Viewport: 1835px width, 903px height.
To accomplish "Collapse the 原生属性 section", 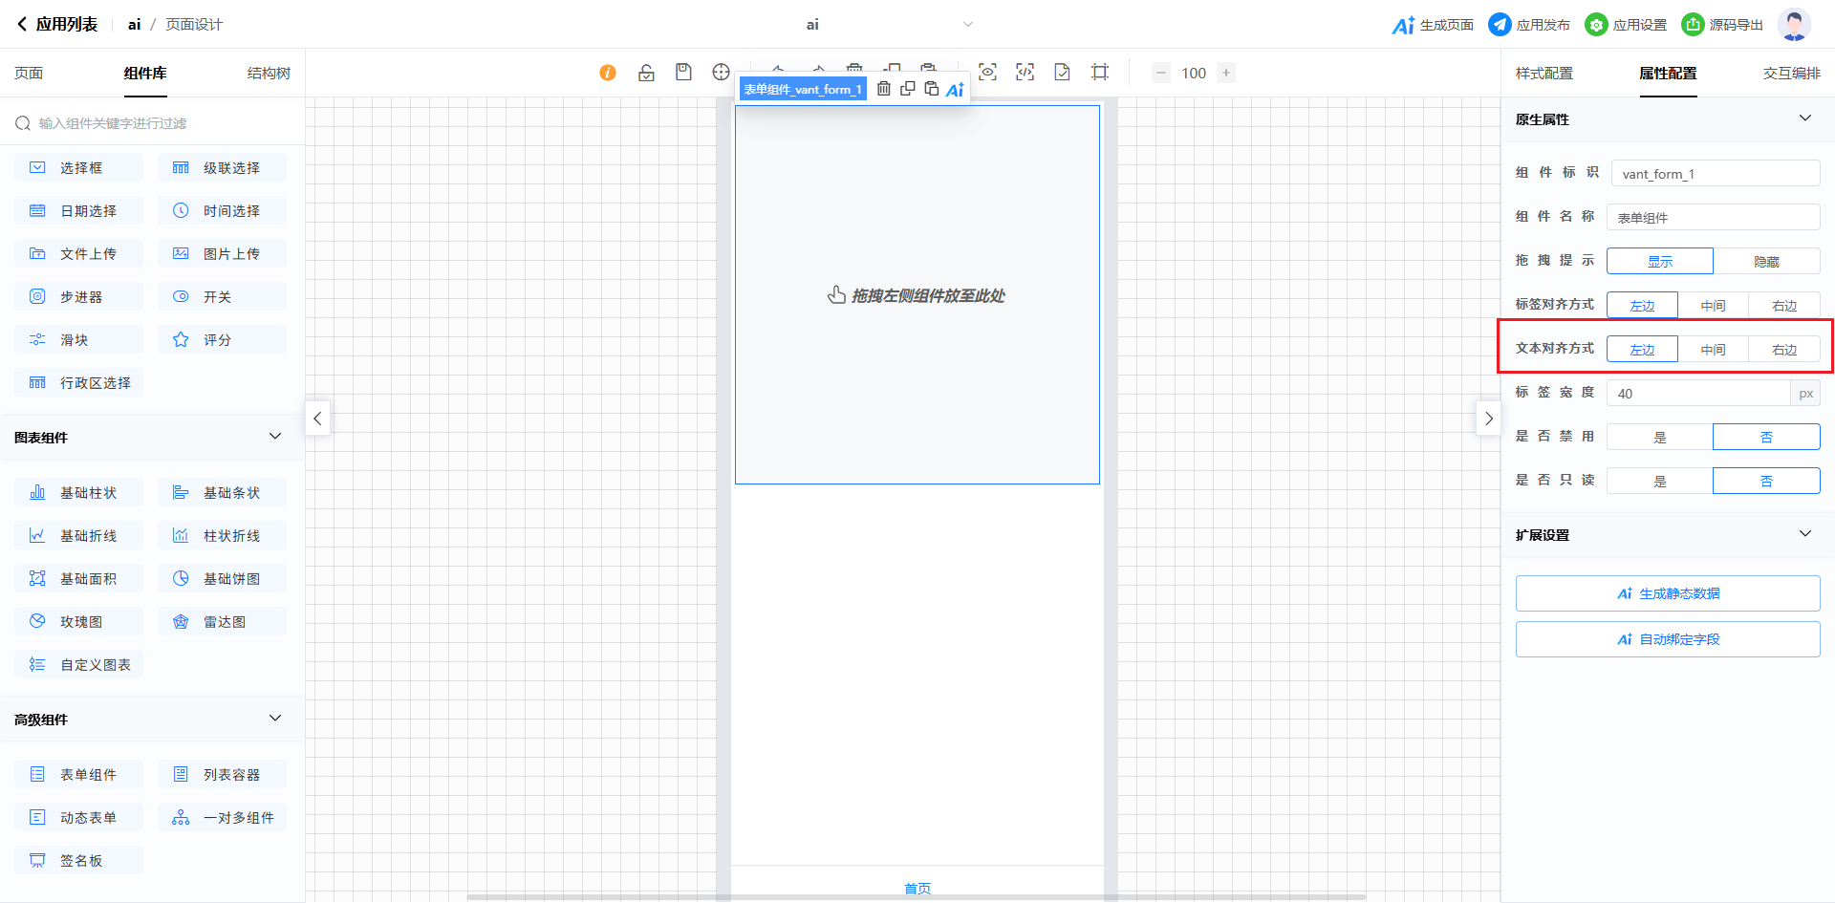I will pyautogui.click(x=1804, y=118).
